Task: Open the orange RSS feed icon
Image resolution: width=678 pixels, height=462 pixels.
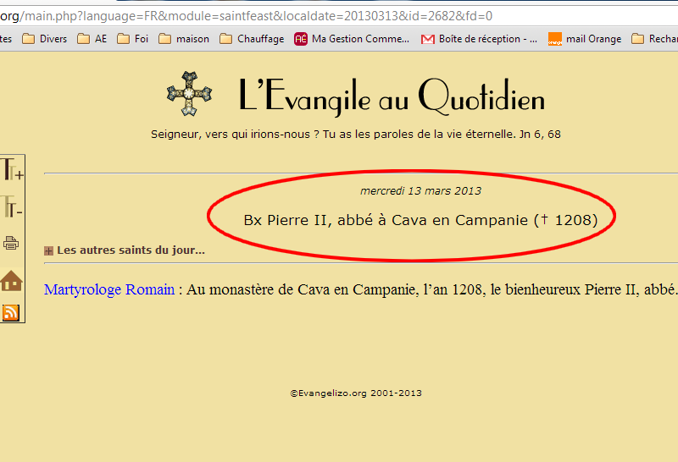Action: click(11, 312)
